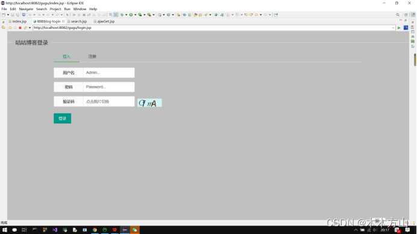417x234 pixels.
Task: Click the left trim Restore icon
Action: tap(4, 22)
